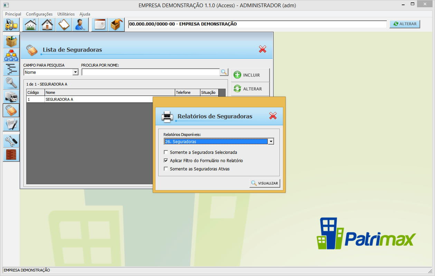Check Somente a Seguradora Selecionada
This screenshot has width=435, height=276.
tap(166, 152)
